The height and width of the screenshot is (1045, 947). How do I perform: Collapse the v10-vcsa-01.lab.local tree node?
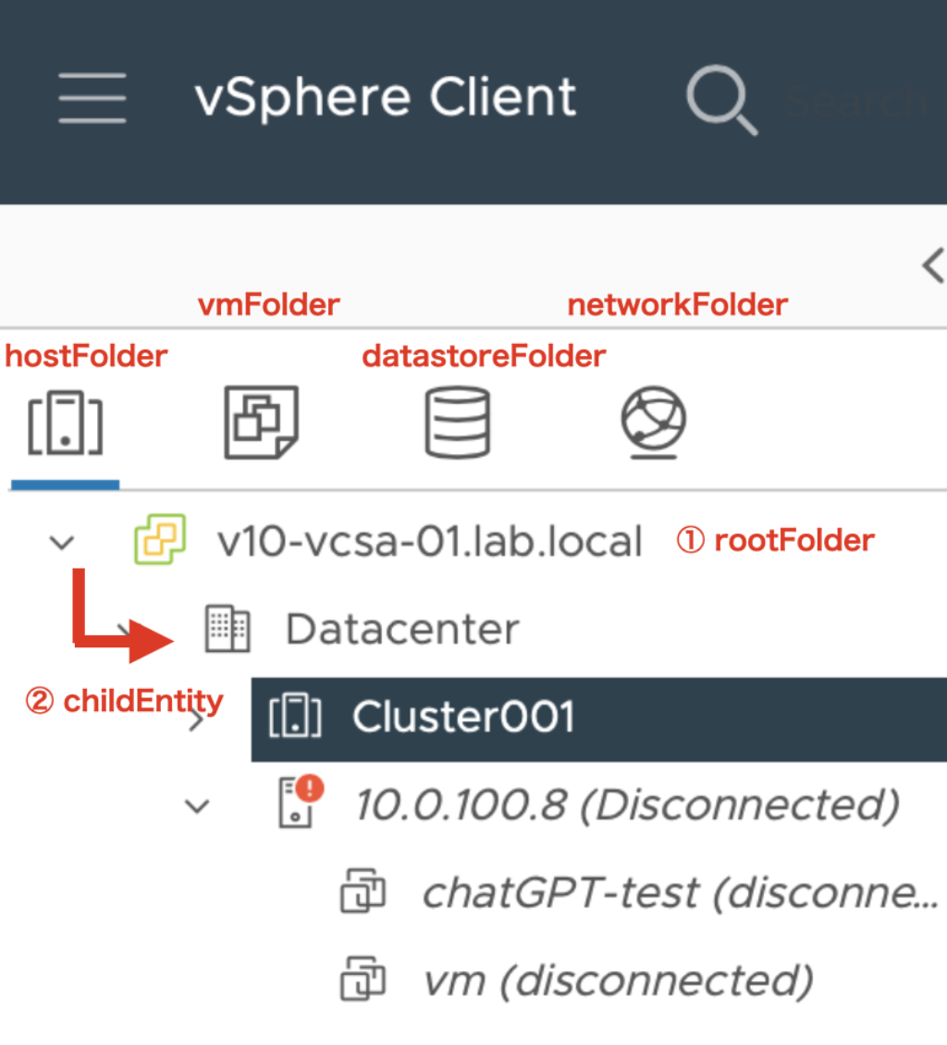[x=61, y=541]
